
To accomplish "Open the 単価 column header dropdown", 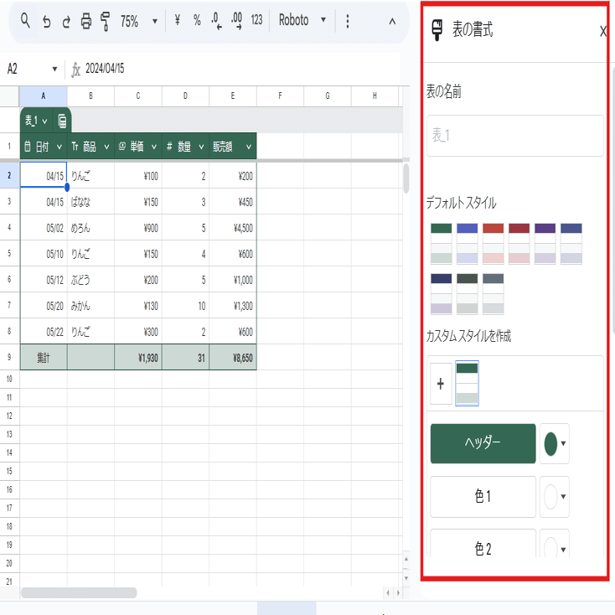I will [x=154, y=147].
